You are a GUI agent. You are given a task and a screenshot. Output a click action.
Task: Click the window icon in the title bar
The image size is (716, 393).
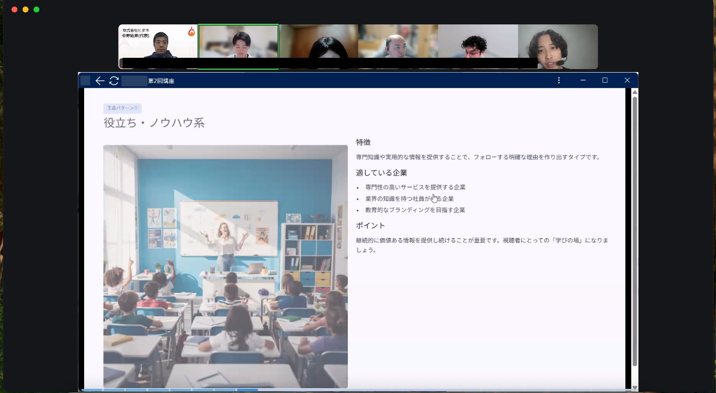(85, 80)
